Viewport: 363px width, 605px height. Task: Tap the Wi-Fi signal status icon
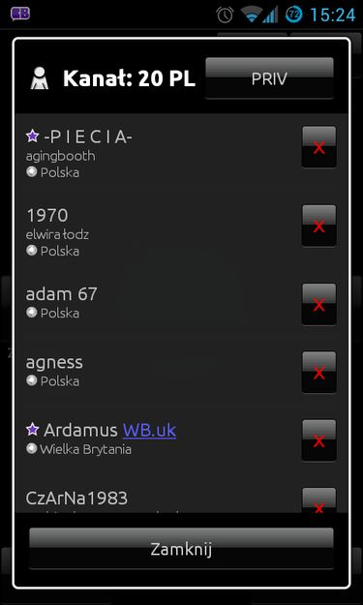(x=252, y=15)
